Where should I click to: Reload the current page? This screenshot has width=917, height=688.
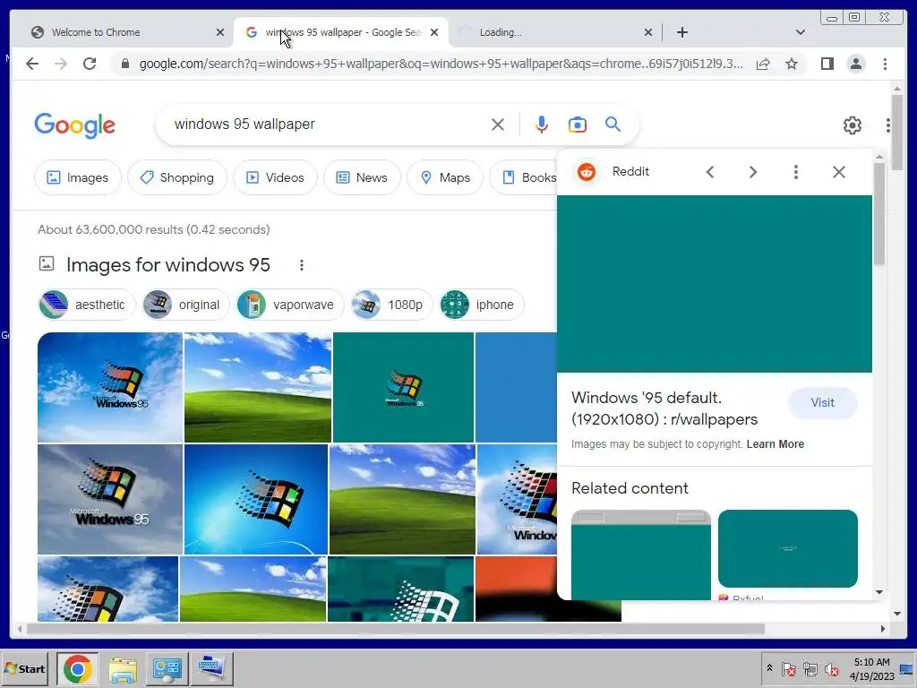pyautogui.click(x=90, y=64)
